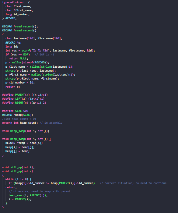This screenshot has width=178, height=213.
Task: Click the '#define LEFT(x)' macro line
Action: click(x=23, y=99)
